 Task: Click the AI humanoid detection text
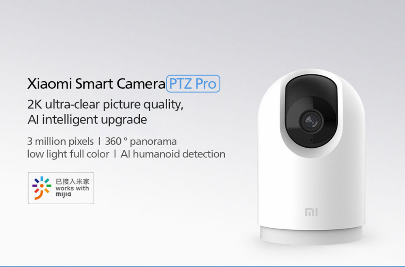coord(173,154)
